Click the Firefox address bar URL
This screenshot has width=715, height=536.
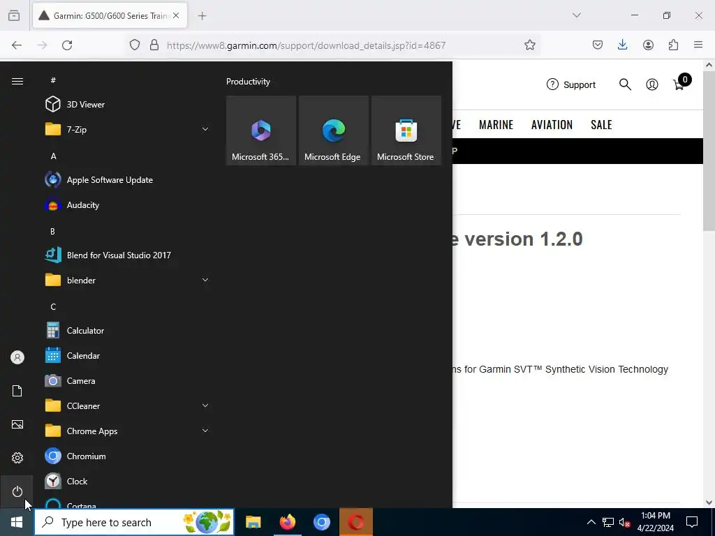click(x=306, y=45)
